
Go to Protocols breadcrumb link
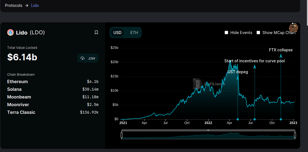point(13,5)
